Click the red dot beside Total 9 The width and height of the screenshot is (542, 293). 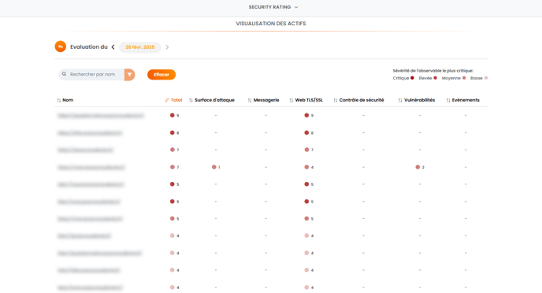(x=173, y=116)
